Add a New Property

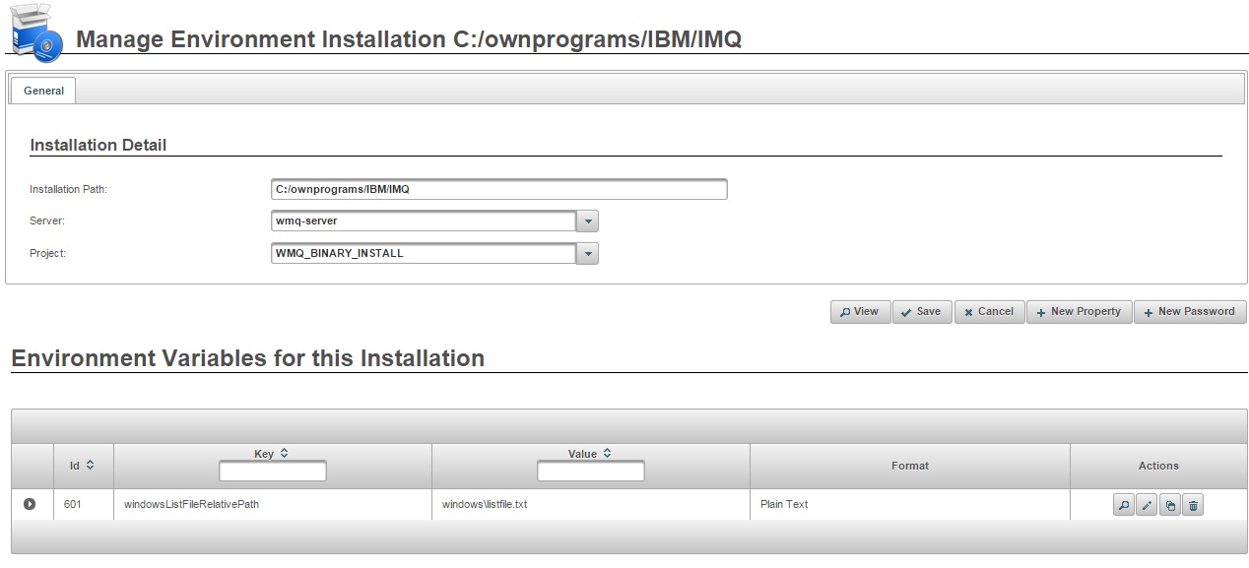(x=1079, y=312)
